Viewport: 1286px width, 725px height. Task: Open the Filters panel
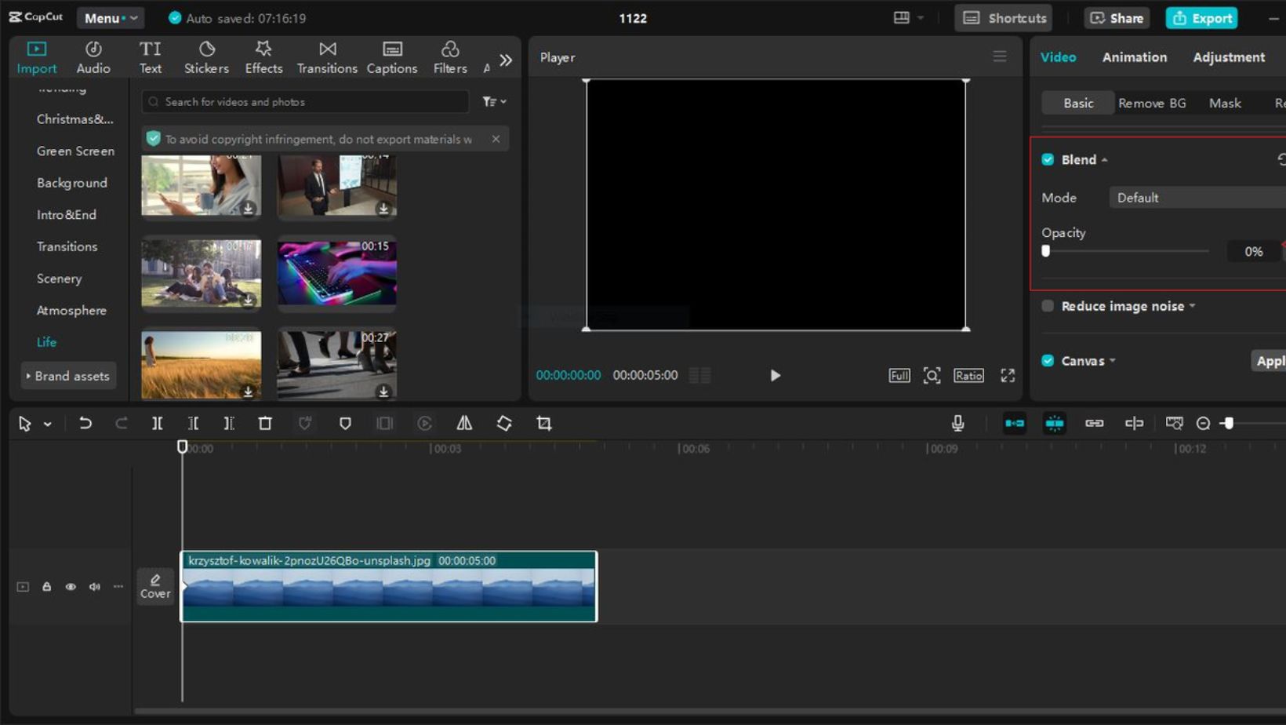click(x=450, y=57)
